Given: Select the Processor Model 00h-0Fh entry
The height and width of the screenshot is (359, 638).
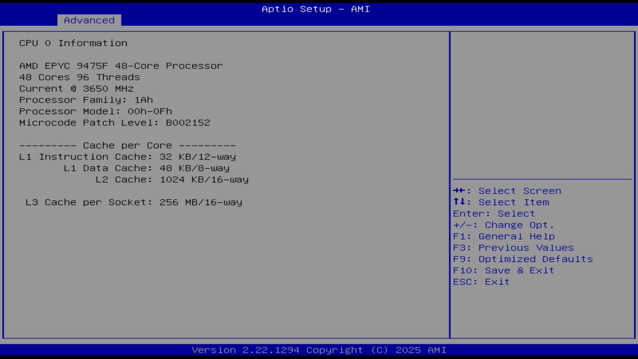Looking at the screenshot, I should click(95, 111).
